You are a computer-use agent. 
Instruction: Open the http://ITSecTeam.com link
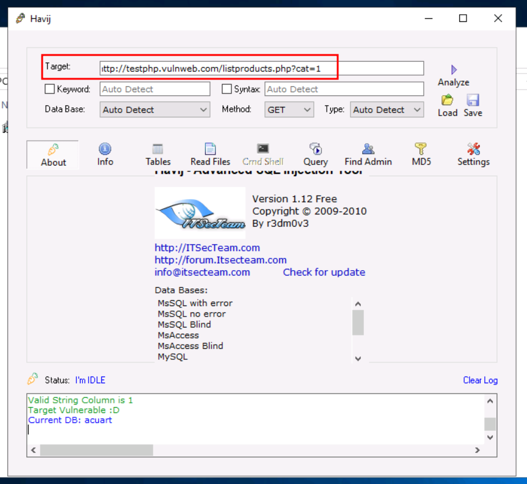coord(207,248)
